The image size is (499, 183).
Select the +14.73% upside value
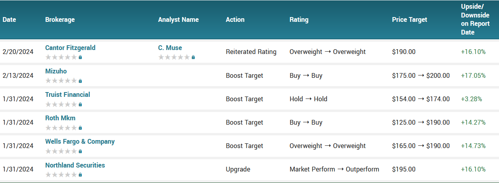coord(473,146)
